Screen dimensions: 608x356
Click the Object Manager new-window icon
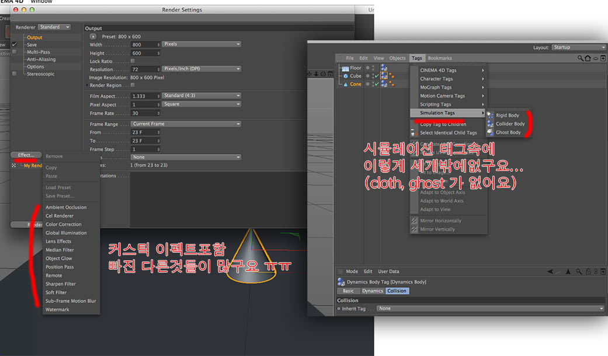click(603, 58)
